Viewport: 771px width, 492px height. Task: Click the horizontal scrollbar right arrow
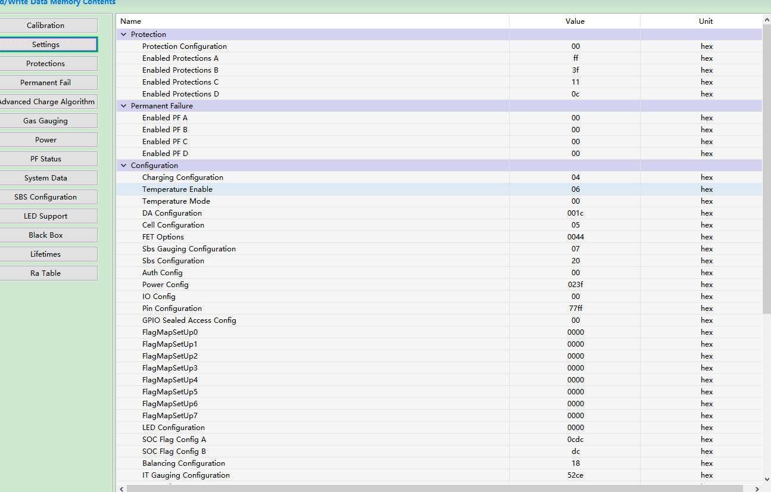(x=757, y=488)
